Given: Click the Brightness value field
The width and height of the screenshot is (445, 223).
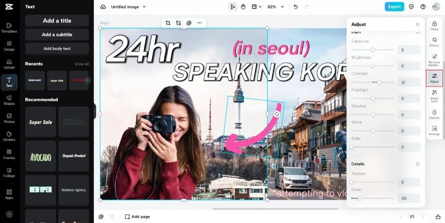Looking at the screenshot, I should coord(409,66).
